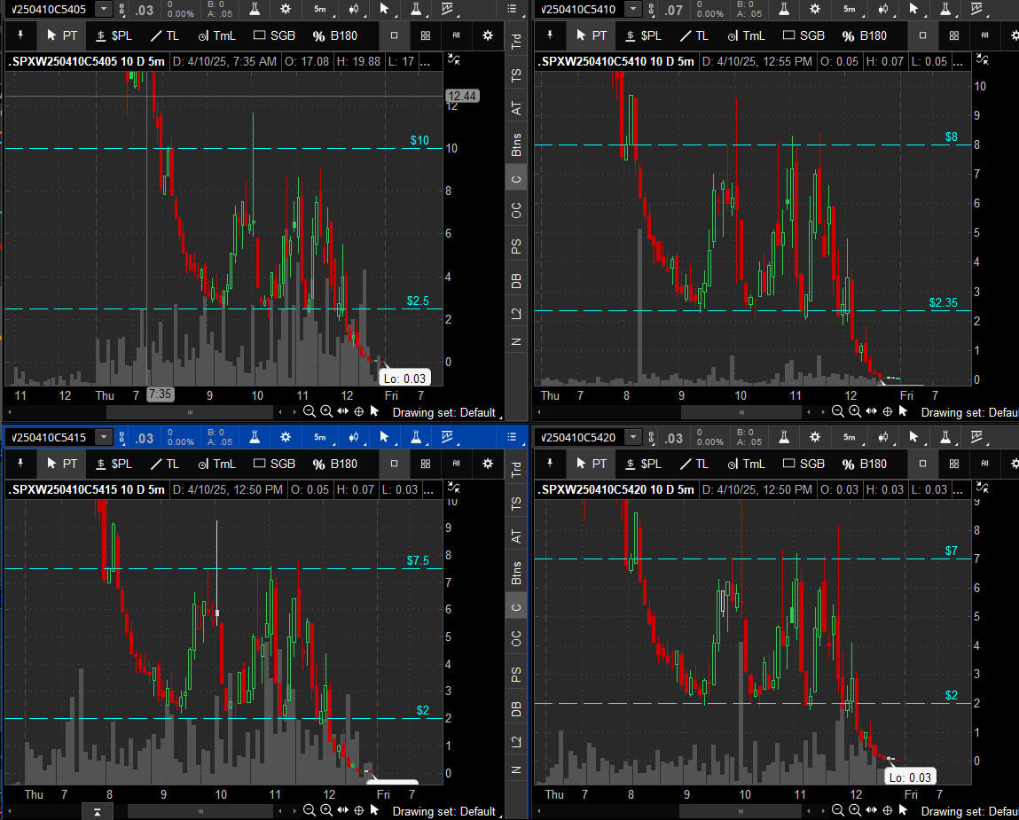The height and width of the screenshot is (820, 1019).
Task: Open the 5m timeframe dropdown in the C5420 chart
Action: [849, 437]
